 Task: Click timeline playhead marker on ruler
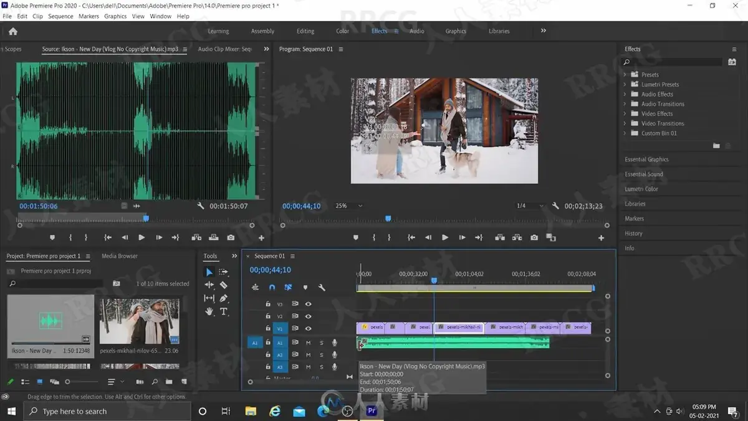pos(434,280)
